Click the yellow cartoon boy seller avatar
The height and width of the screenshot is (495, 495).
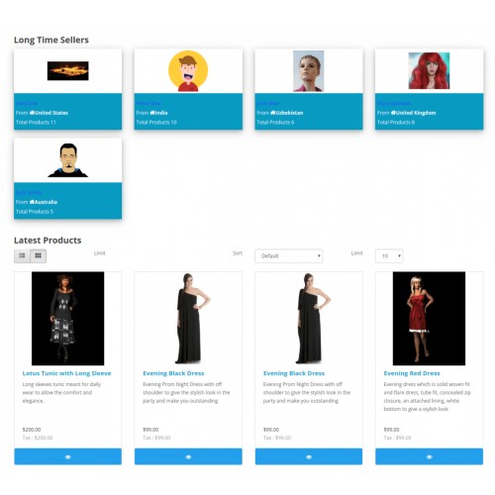pyautogui.click(x=188, y=70)
